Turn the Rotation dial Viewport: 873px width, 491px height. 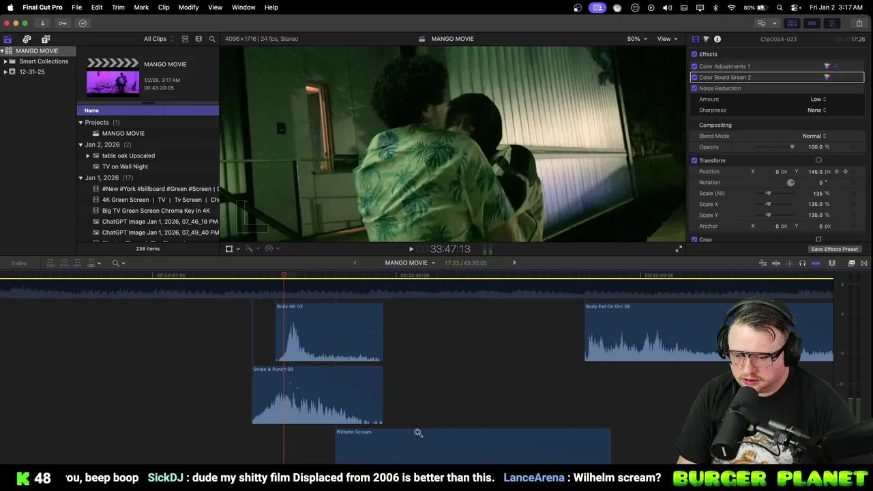(790, 182)
